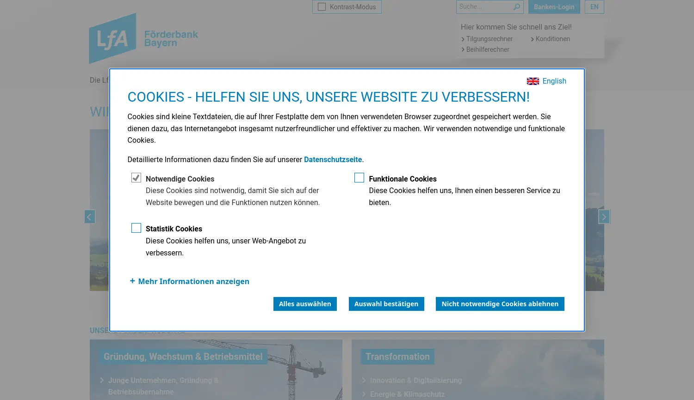The height and width of the screenshot is (400, 694).
Task: Click the UK flag icon
Action: [533, 81]
